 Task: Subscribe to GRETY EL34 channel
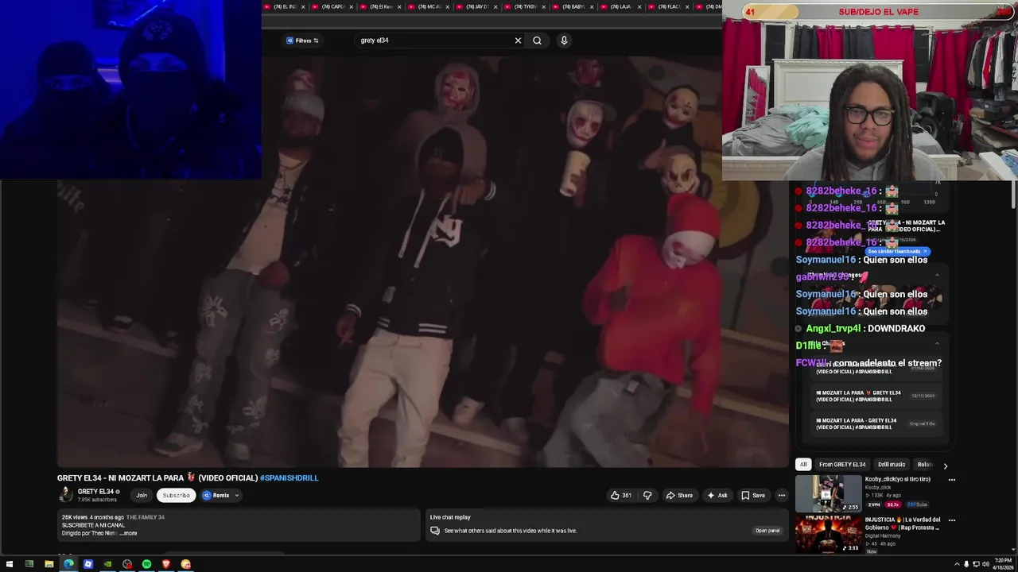coord(176,495)
